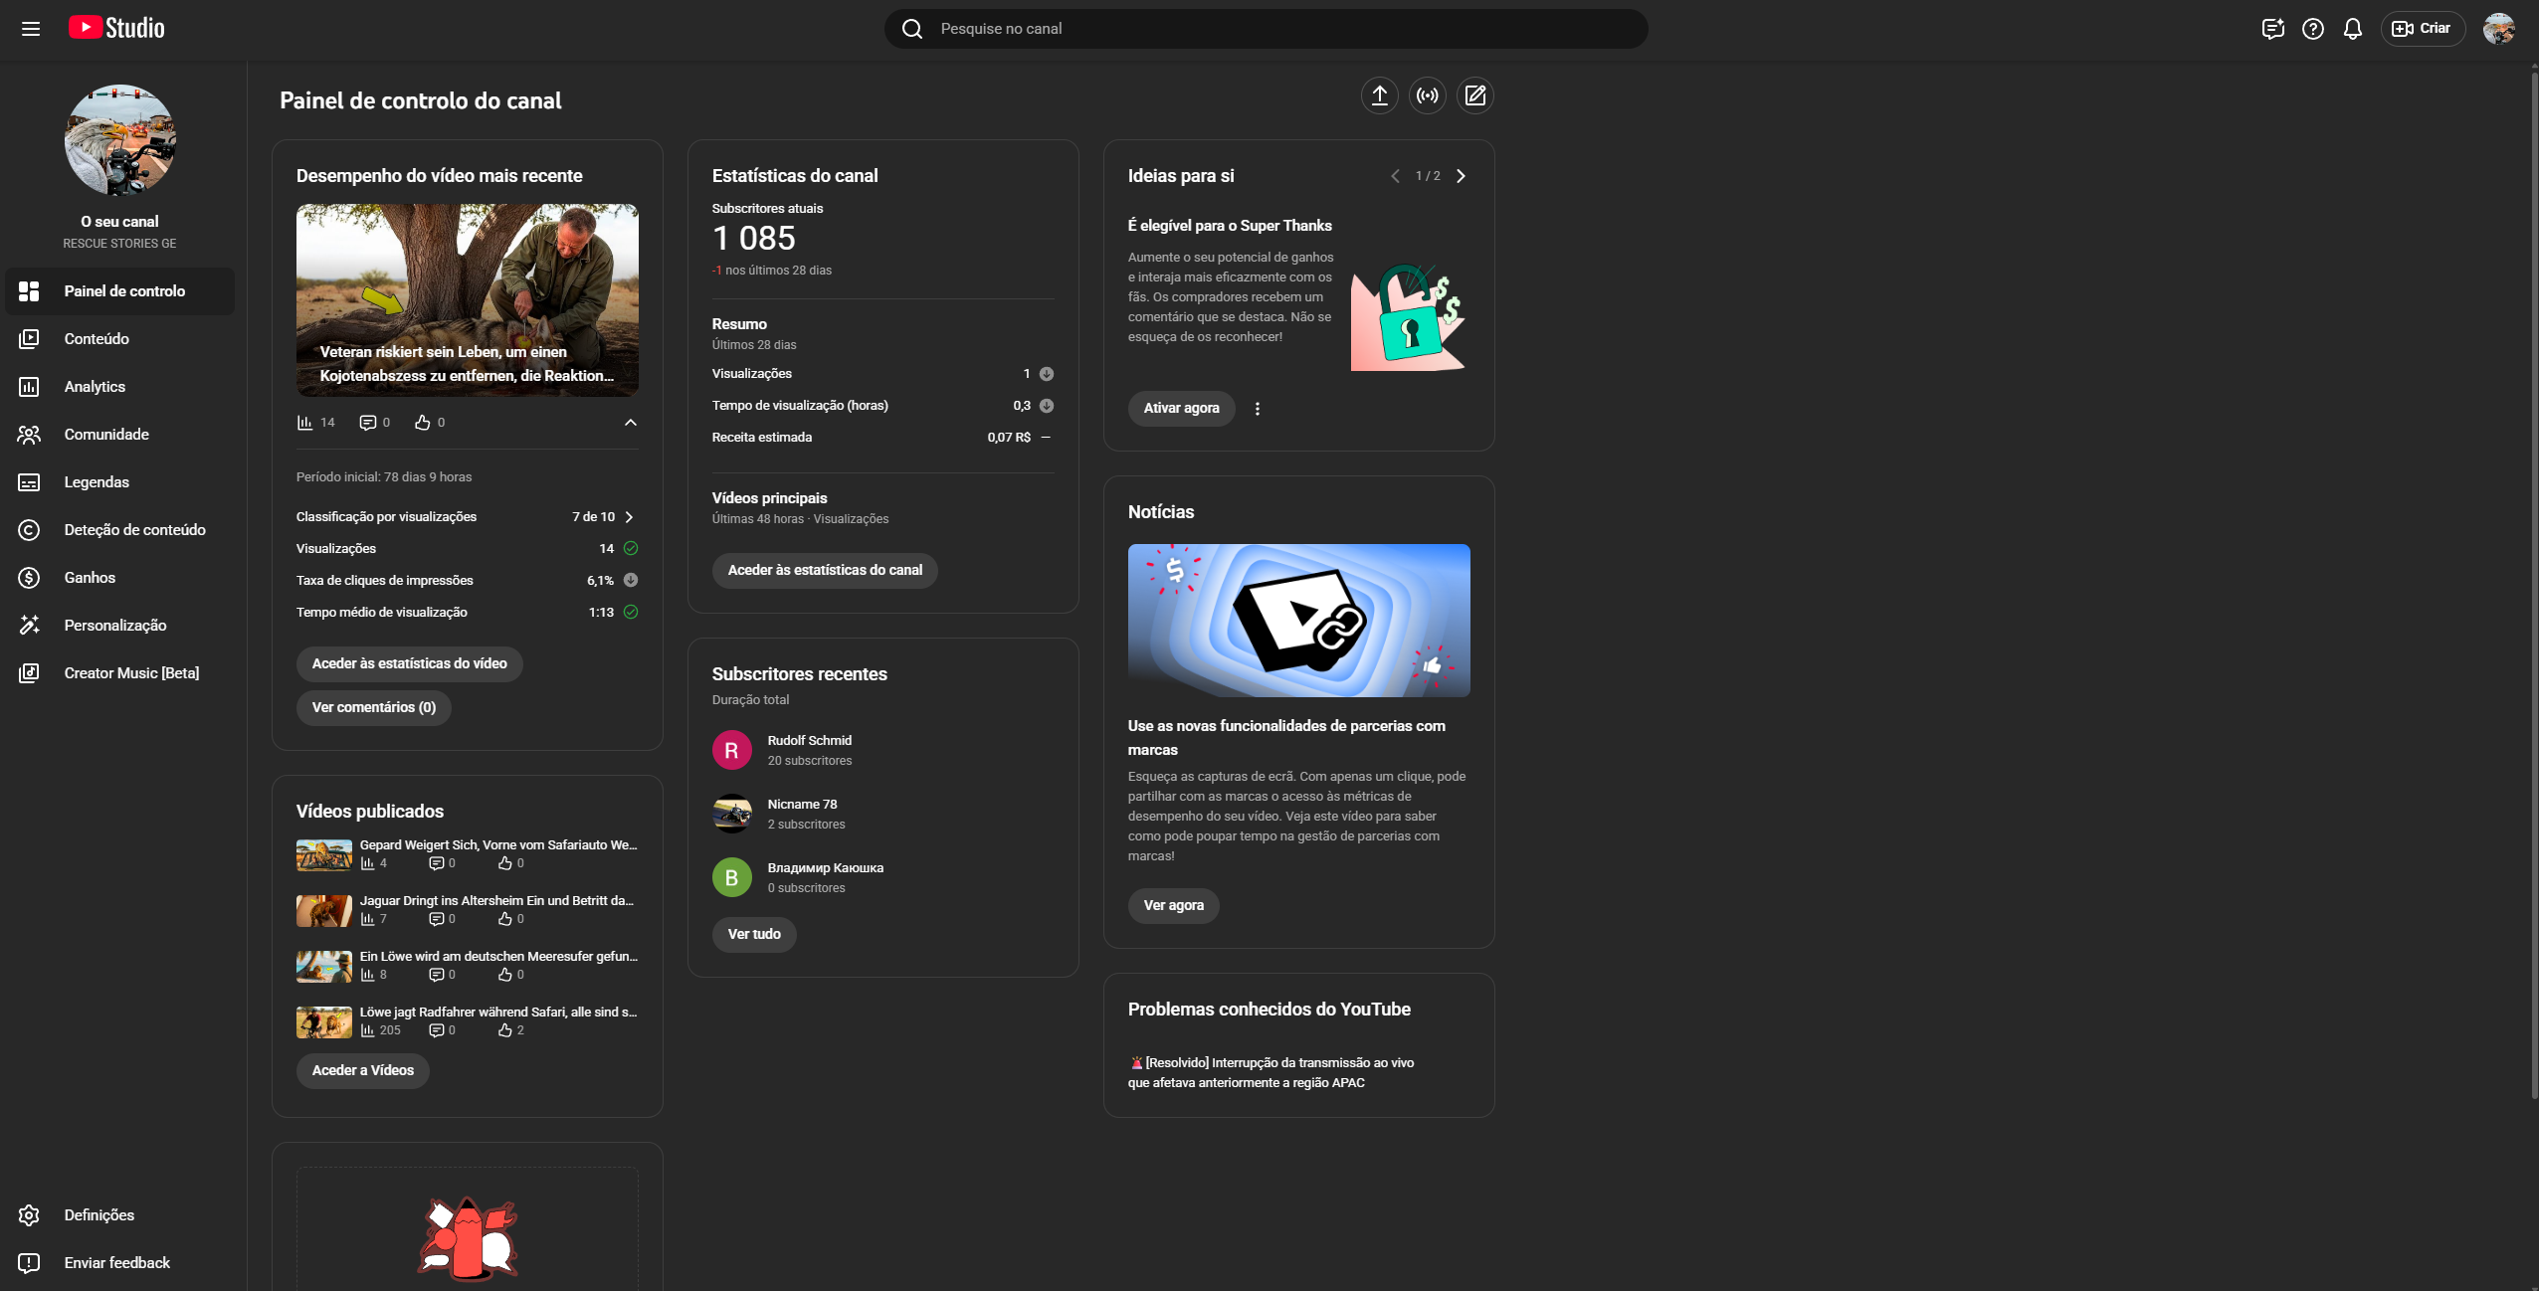Image resolution: width=2539 pixels, height=1291 pixels.
Task: Open the help question mark icon
Action: (2312, 29)
